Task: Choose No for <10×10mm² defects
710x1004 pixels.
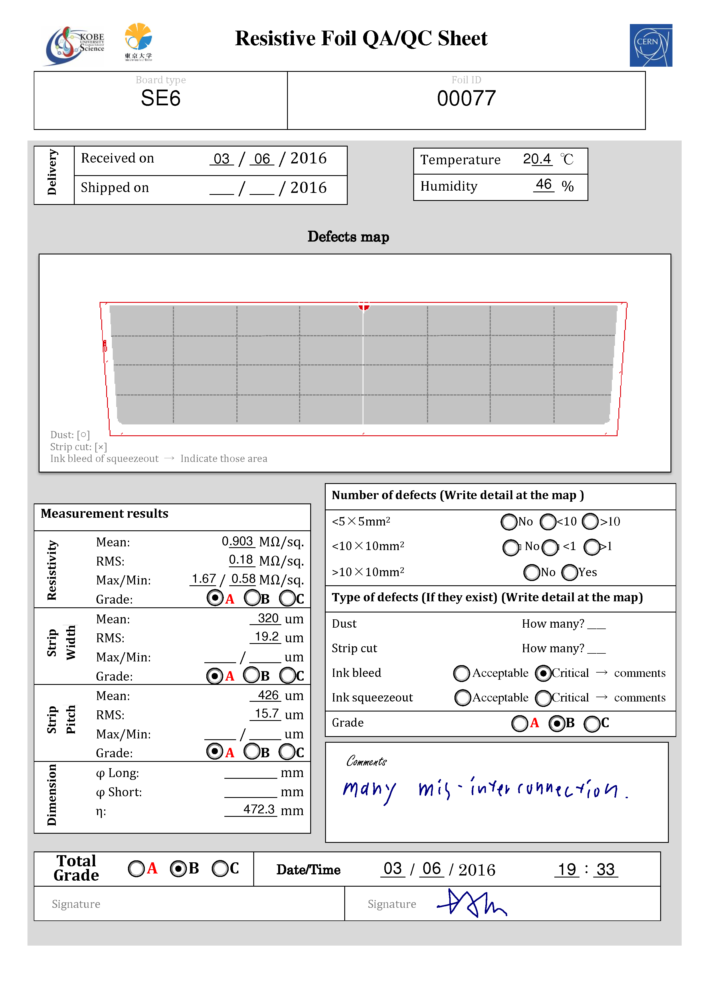Action: coord(511,548)
